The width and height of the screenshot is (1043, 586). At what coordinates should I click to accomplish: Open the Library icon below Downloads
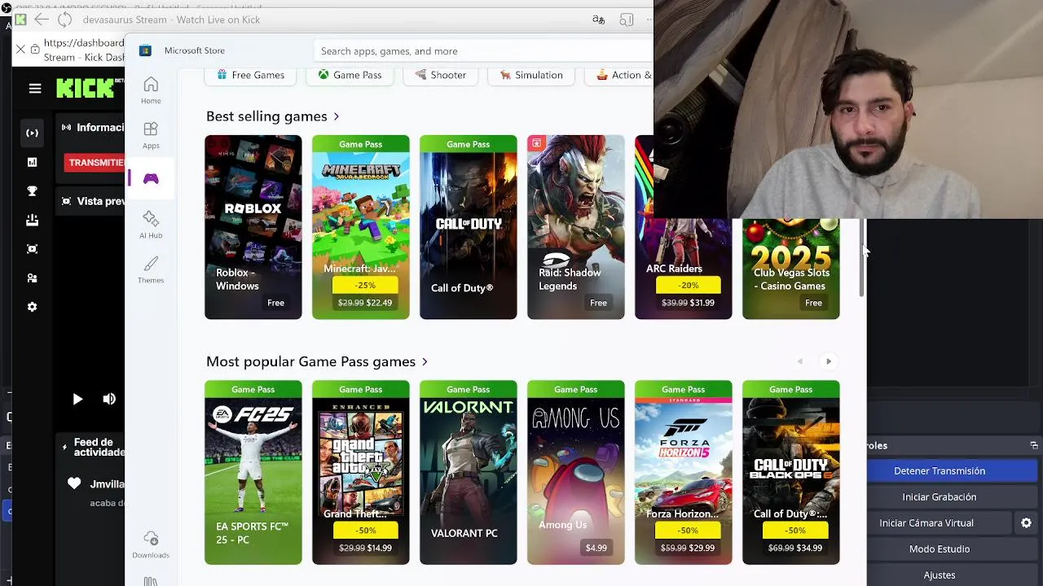tap(151, 581)
